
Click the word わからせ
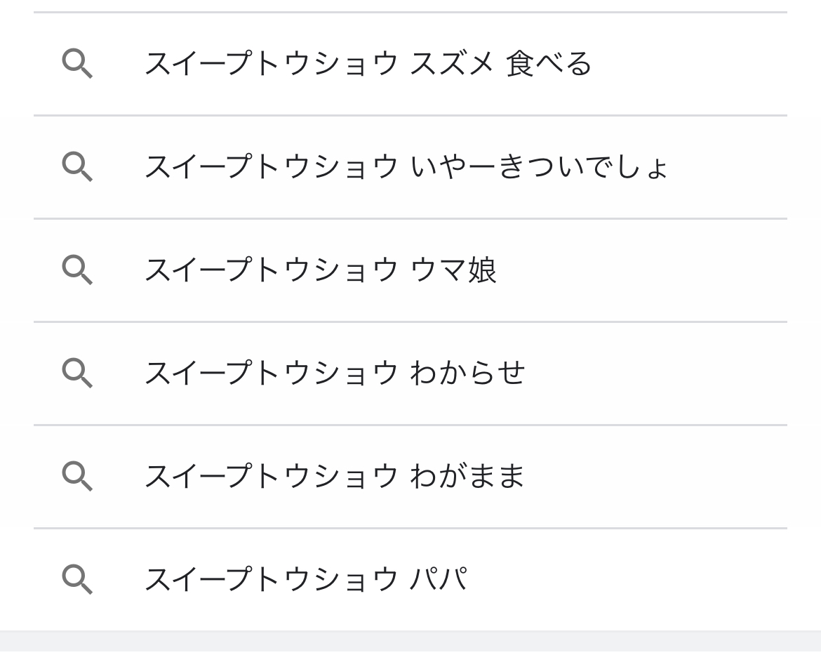click(467, 373)
